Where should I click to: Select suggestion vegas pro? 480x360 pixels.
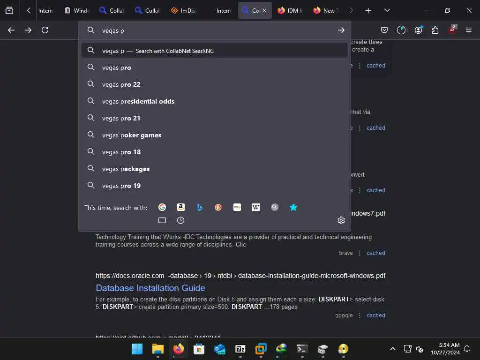point(214,67)
